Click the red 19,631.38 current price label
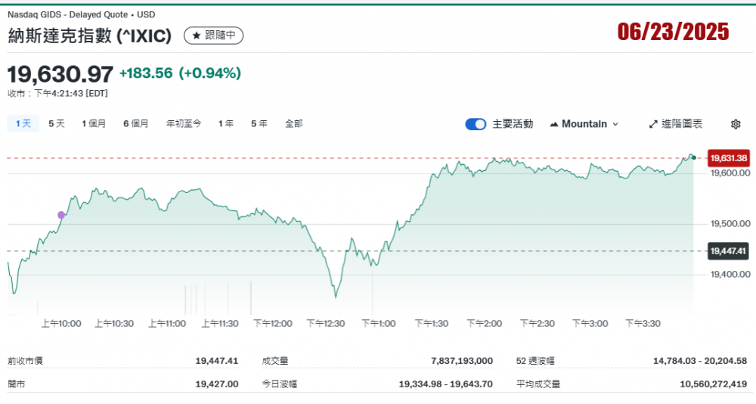 (x=728, y=158)
